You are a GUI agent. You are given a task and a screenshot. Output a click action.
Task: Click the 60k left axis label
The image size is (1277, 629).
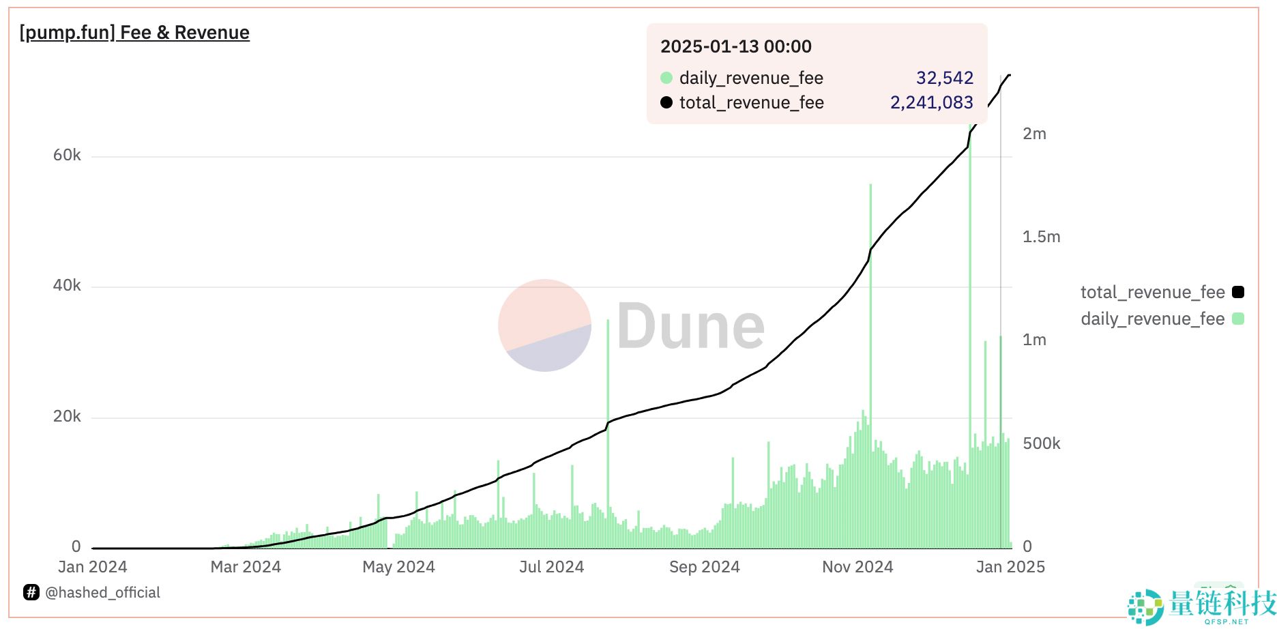coord(67,156)
